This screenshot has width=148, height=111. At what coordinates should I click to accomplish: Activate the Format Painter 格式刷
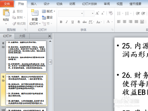(x=19, y=24)
